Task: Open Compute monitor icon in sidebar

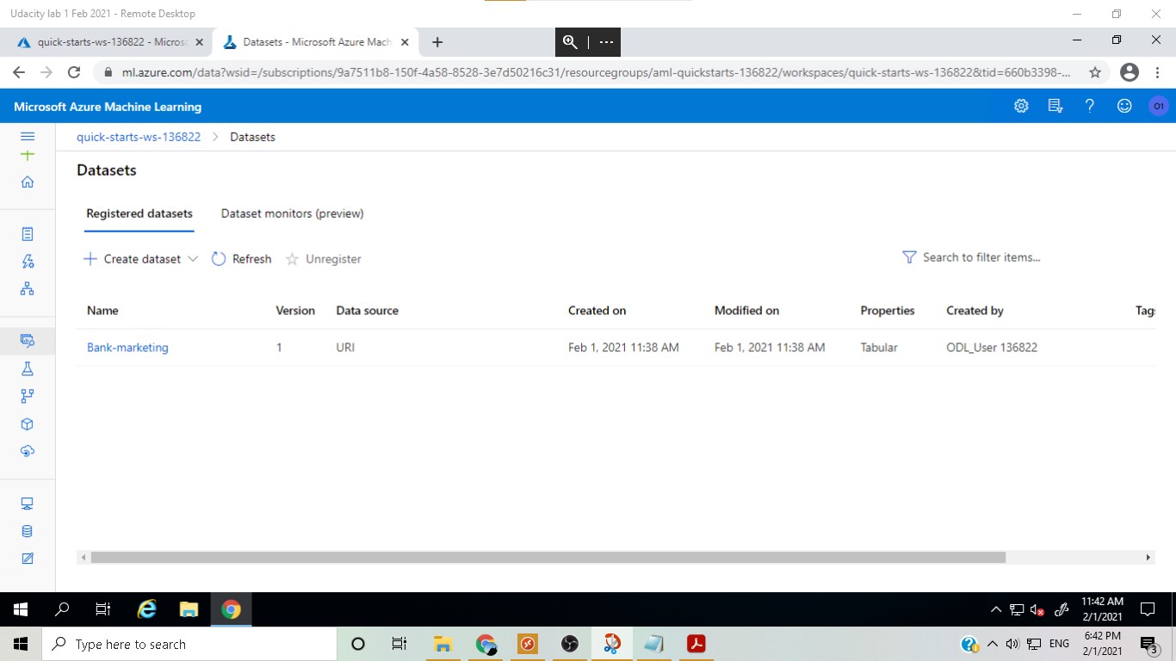Action: (28, 503)
